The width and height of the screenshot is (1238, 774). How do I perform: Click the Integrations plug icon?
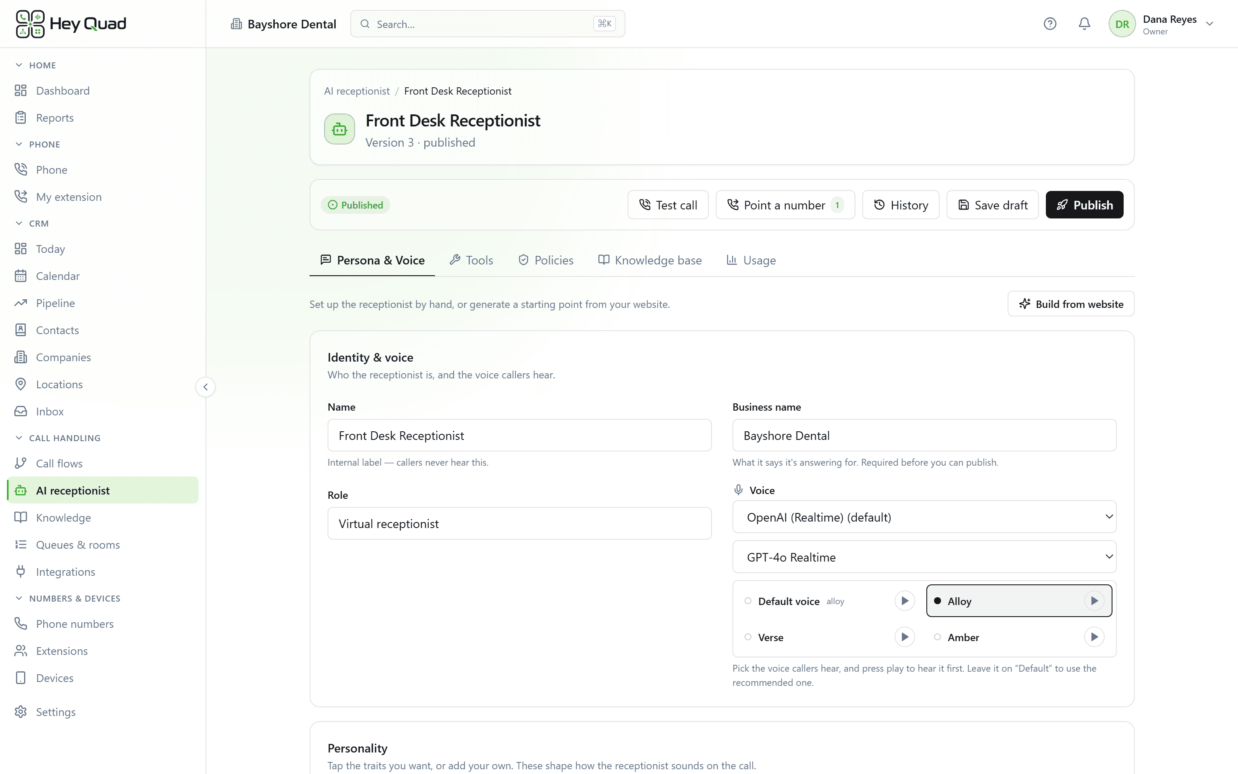[x=21, y=572]
